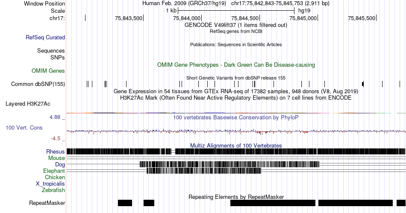Image resolution: width=406 pixels, height=213 pixels.
Task: Click the Sequences track label
Action: pyautogui.click(x=51, y=50)
